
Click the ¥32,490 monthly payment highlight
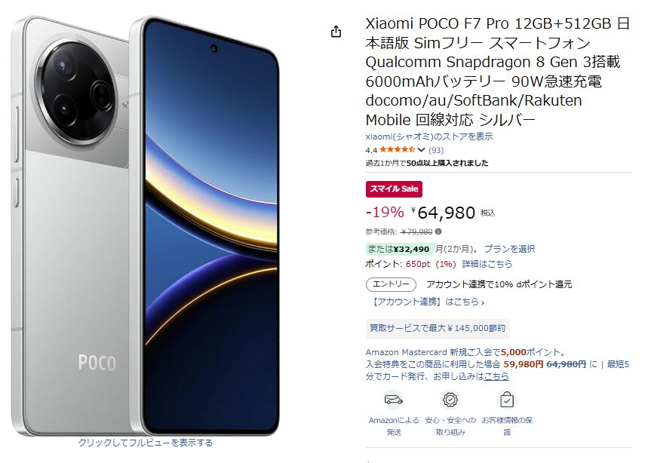(x=398, y=249)
